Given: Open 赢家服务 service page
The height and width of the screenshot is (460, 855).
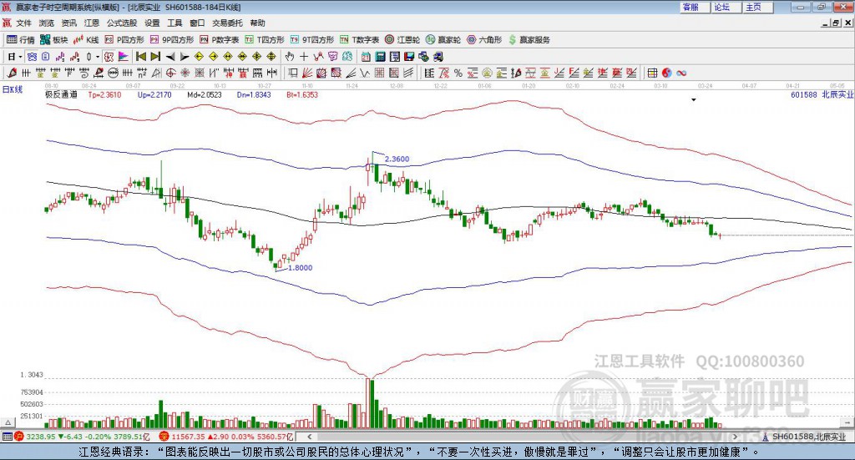Looking at the screenshot, I should (529, 40).
